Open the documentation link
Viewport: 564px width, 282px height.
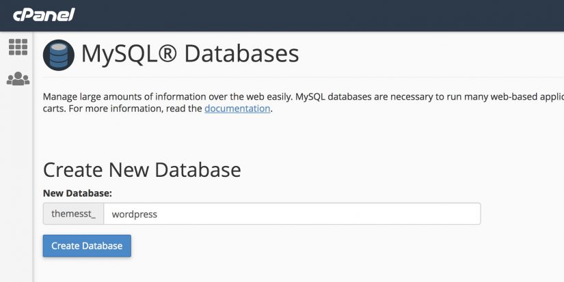click(x=237, y=108)
